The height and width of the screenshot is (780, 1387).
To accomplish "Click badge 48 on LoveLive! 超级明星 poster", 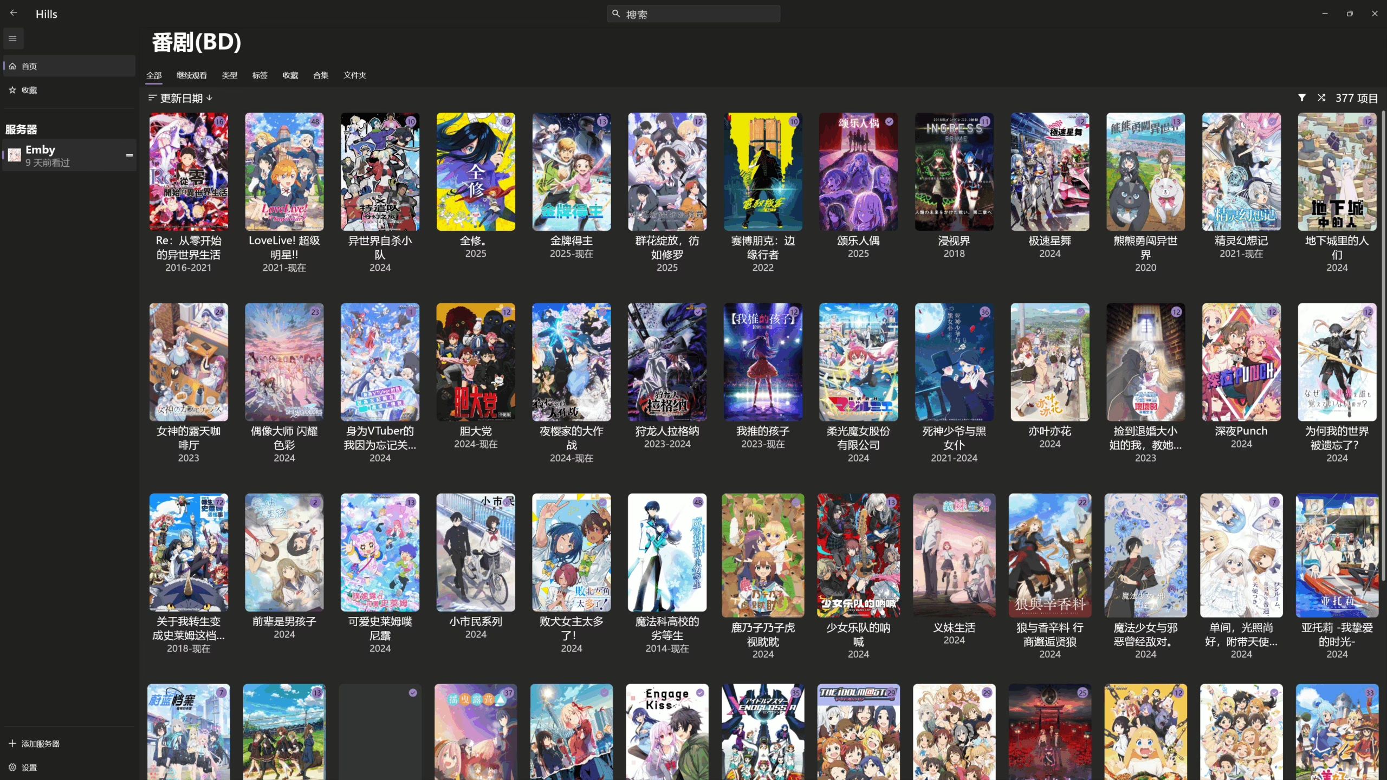I will [315, 121].
